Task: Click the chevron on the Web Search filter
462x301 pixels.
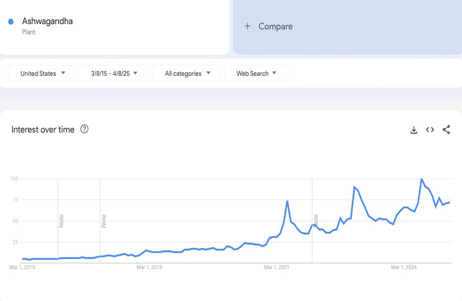Action: click(275, 73)
